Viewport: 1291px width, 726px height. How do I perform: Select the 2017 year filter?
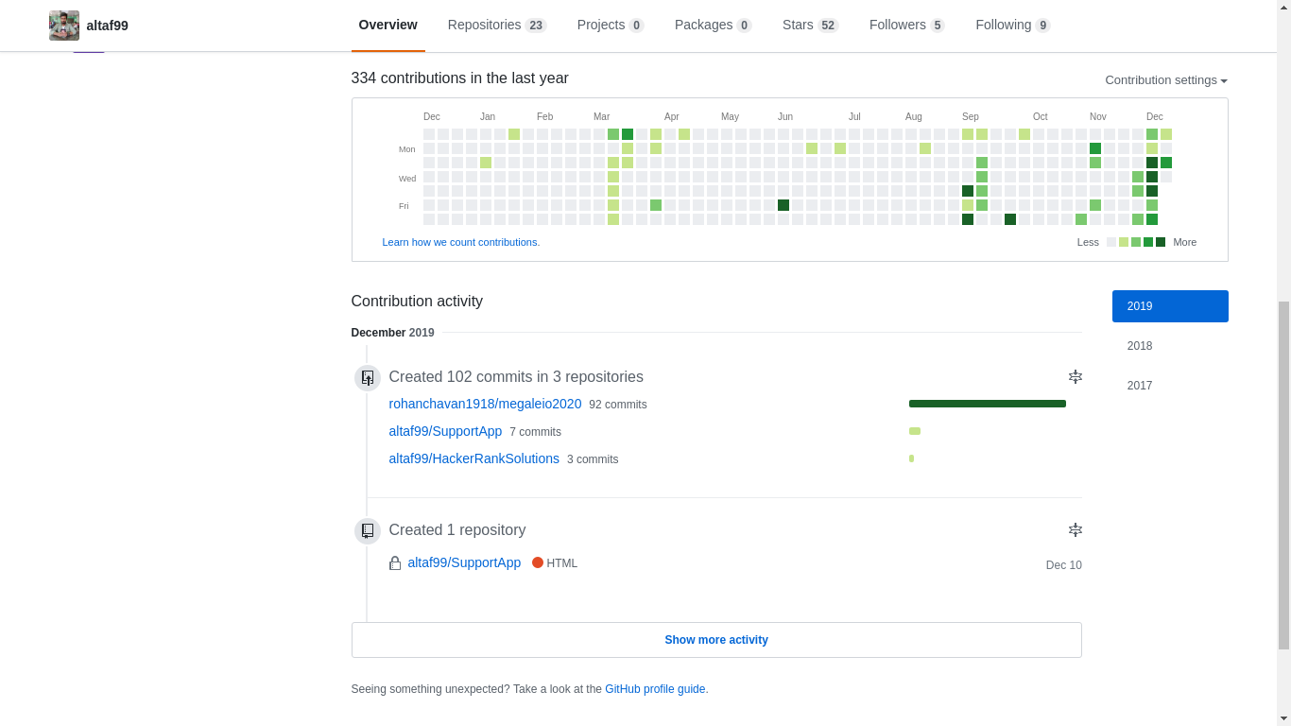(1170, 386)
